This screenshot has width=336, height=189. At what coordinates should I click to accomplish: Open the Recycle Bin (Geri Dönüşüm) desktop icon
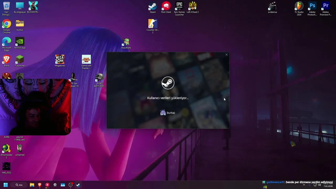click(x=6, y=8)
